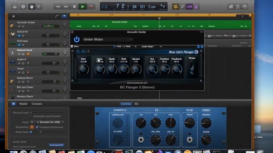
Task: Switch to the EQ tab
Action: (136, 104)
